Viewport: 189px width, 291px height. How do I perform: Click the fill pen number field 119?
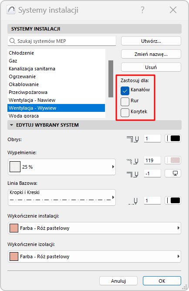(x=152, y=160)
